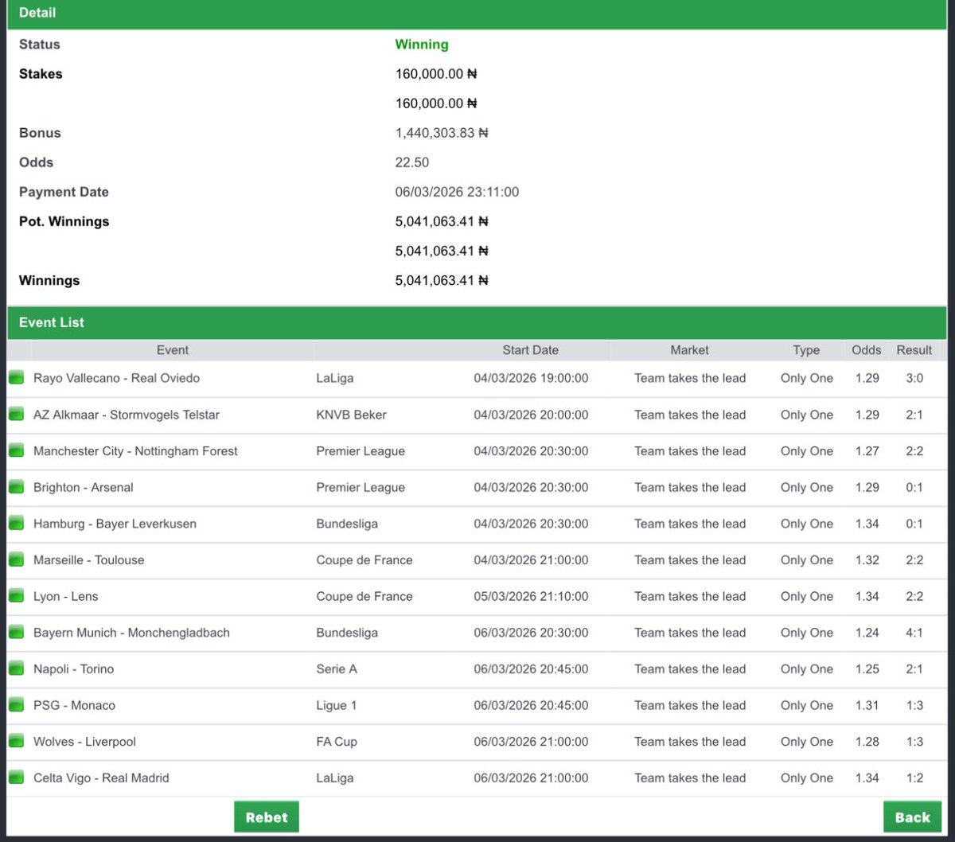Viewport: 955px width, 842px height.
Task: Select the Manchester City - Nottingham Forest event name
Action: (x=135, y=451)
